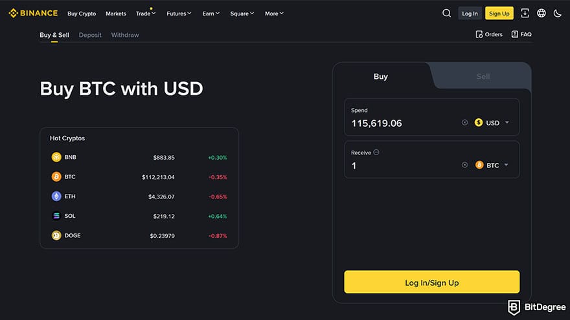Click the yellow Sign Up button
Image resolution: width=570 pixels, height=320 pixels.
[499, 14]
